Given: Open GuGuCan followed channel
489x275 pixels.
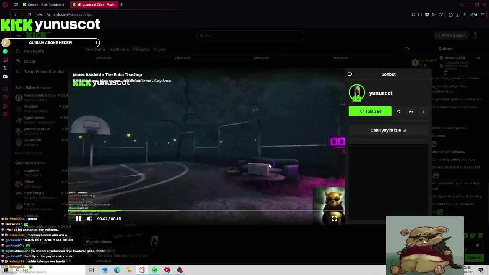Looking at the screenshot, I should (x=41, y=142).
